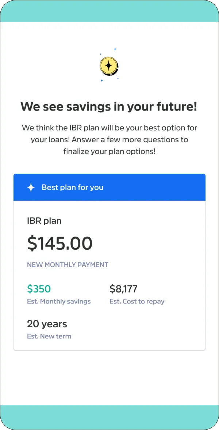Click the "Est. Monthly savings" label

pos(59,302)
